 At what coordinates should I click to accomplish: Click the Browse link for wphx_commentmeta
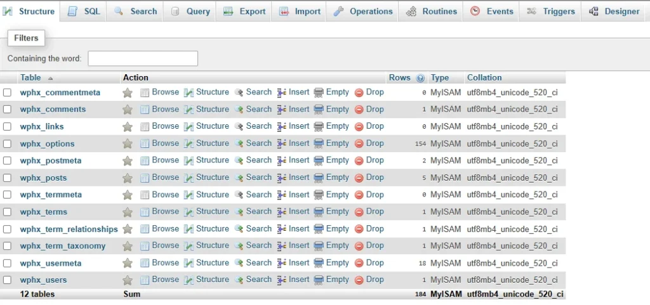coord(166,93)
